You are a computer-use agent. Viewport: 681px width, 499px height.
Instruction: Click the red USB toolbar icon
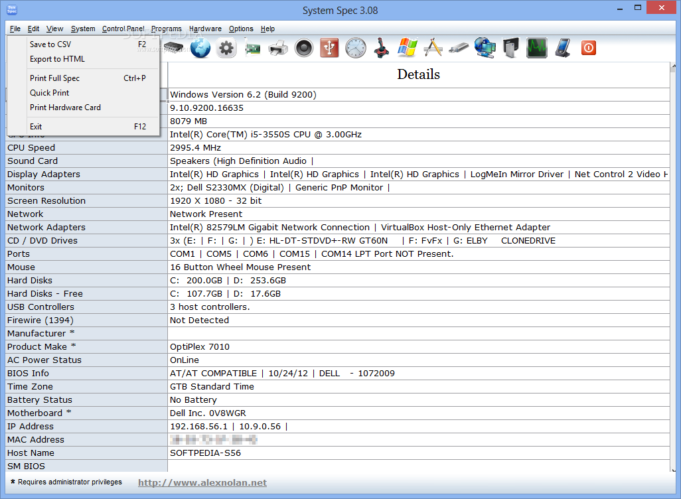330,48
